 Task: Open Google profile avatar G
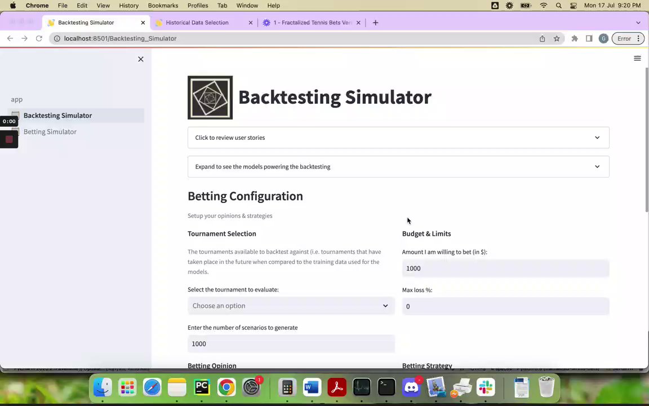[x=603, y=38]
